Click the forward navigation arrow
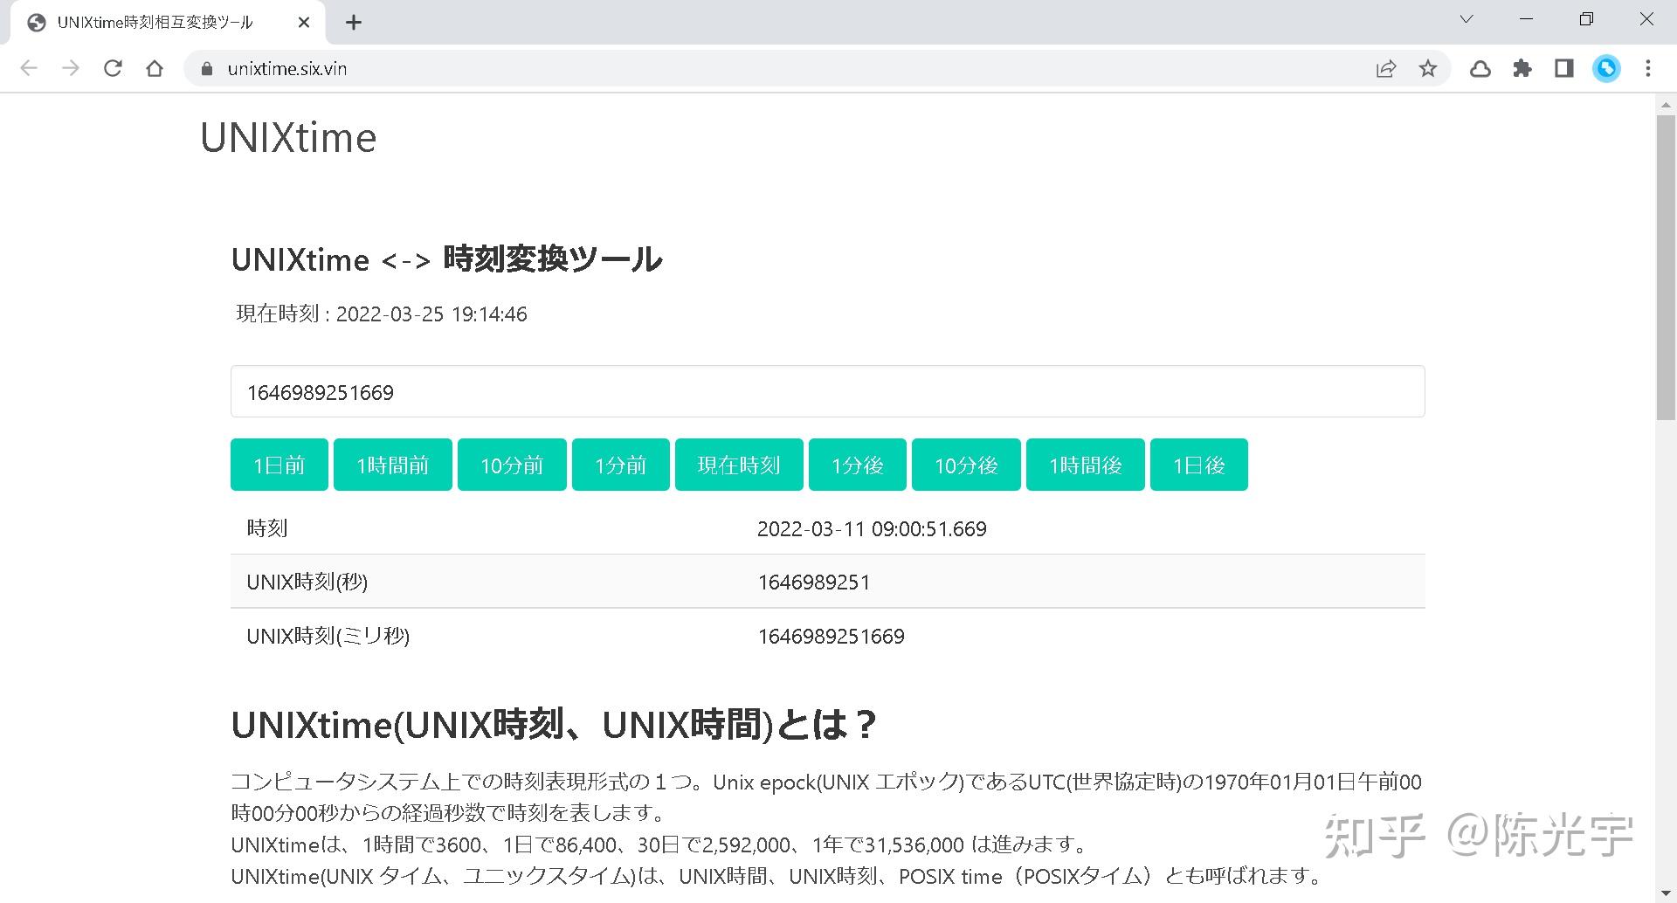 pos(71,68)
